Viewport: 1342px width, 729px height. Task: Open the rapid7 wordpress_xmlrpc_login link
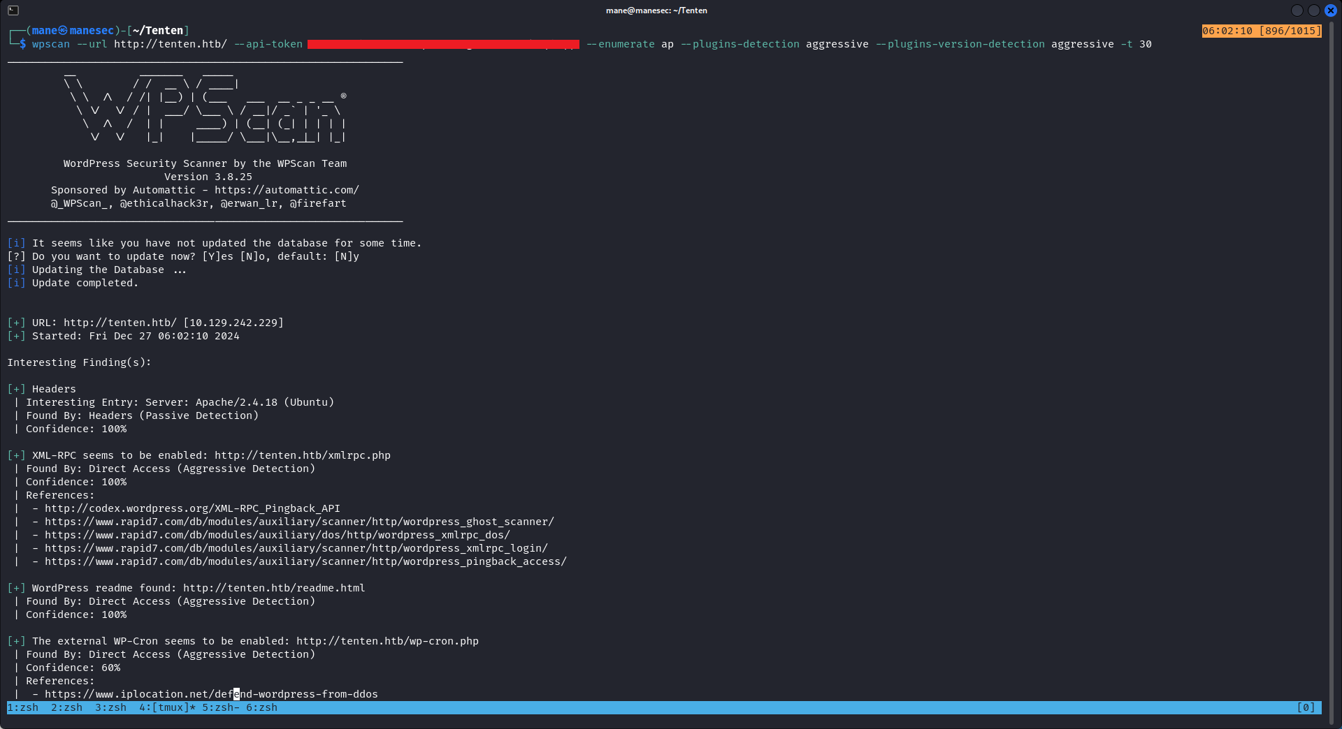click(x=296, y=548)
